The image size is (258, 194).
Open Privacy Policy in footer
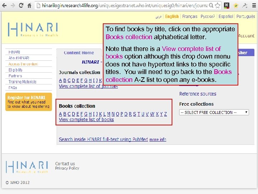pos(67,168)
